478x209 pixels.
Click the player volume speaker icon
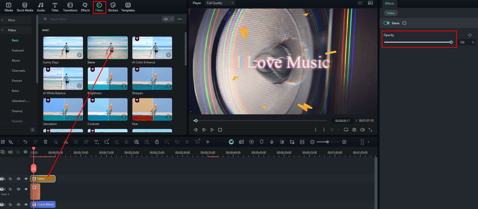pos(362,130)
